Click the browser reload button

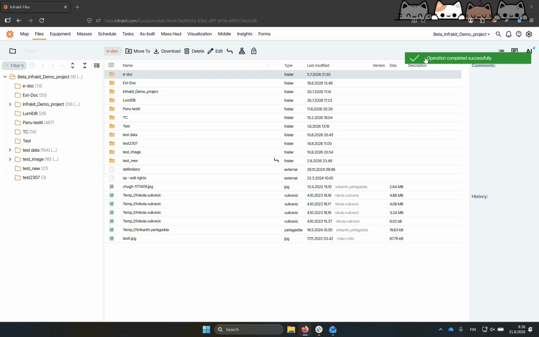coord(42,21)
